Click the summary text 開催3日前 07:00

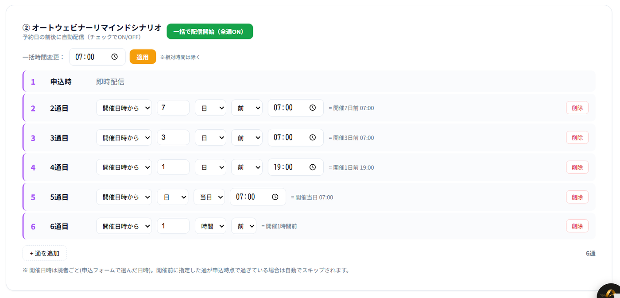click(351, 138)
